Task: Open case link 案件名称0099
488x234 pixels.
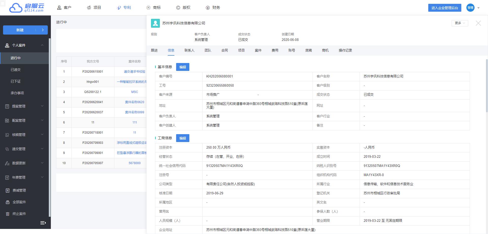Action: point(134,112)
